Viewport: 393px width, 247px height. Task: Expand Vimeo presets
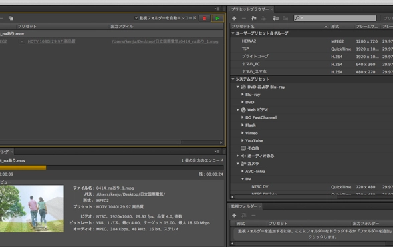tap(243, 133)
